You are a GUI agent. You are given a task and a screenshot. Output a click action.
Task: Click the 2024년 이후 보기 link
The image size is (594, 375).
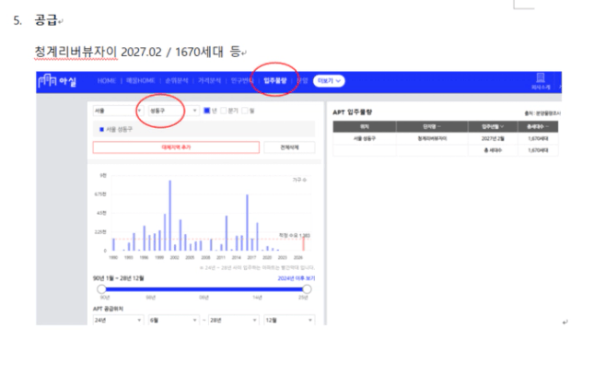click(x=297, y=278)
